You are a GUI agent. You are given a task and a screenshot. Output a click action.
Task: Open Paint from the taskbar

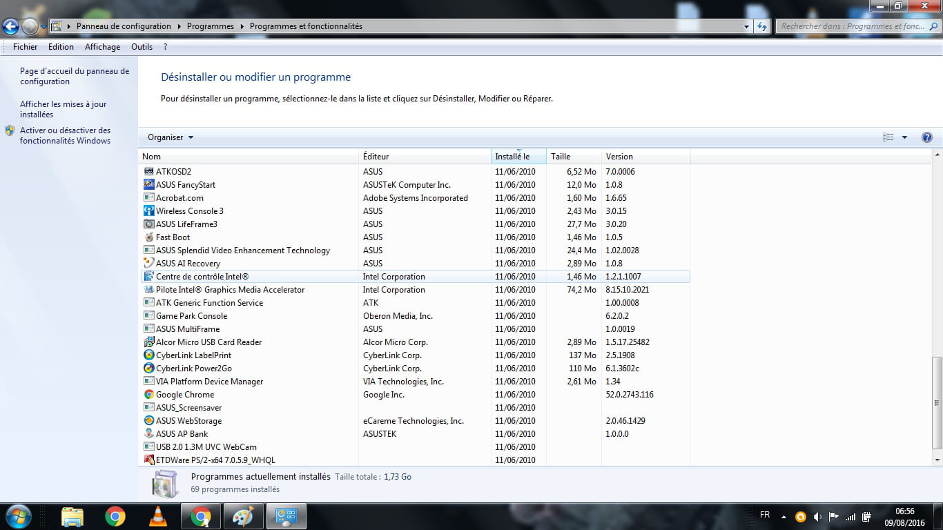(x=242, y=516)
